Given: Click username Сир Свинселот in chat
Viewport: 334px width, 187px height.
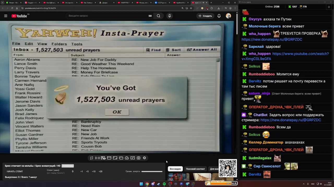Looking at the screenshot, I should tap(267, 166).
